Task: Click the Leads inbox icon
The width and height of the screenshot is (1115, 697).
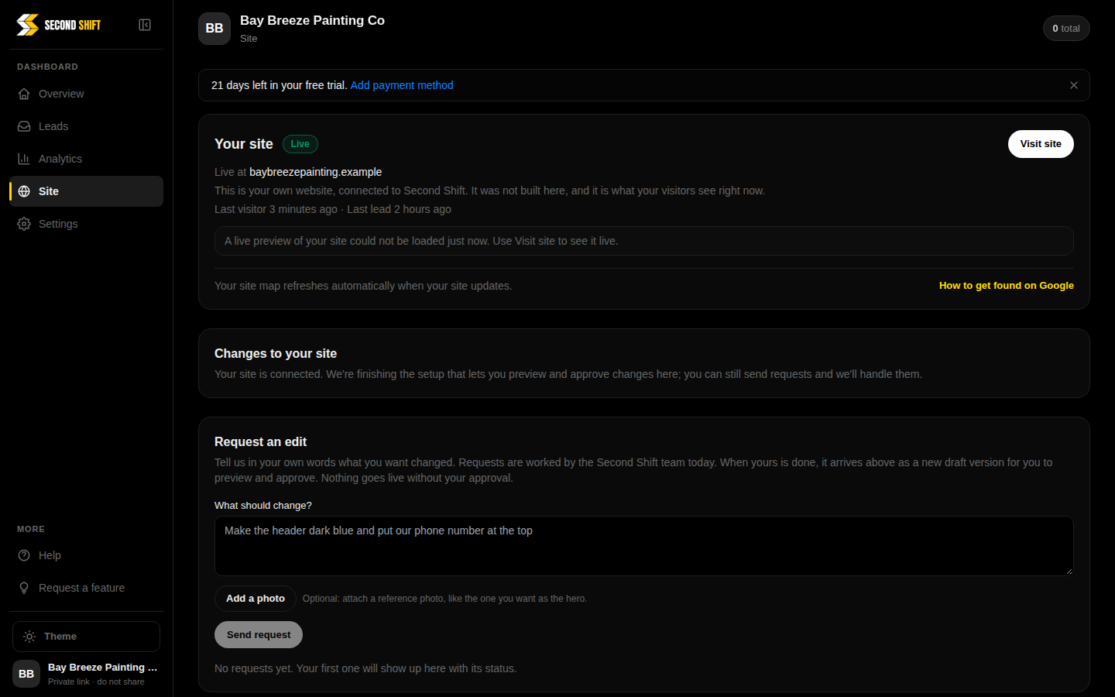Action: click(x=24, y=126)
